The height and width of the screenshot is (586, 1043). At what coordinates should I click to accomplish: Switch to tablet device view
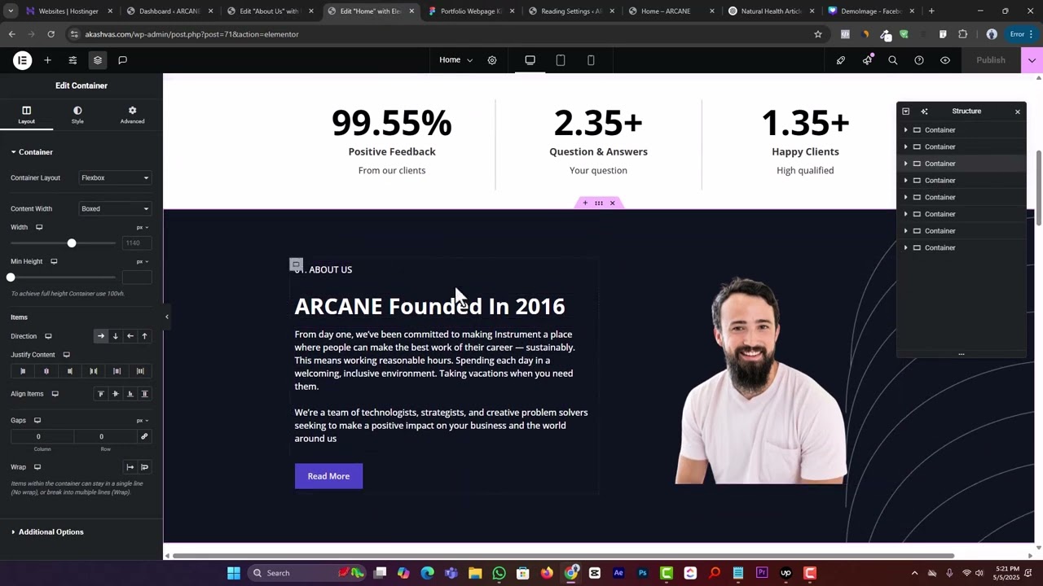[x=561, y=60]
